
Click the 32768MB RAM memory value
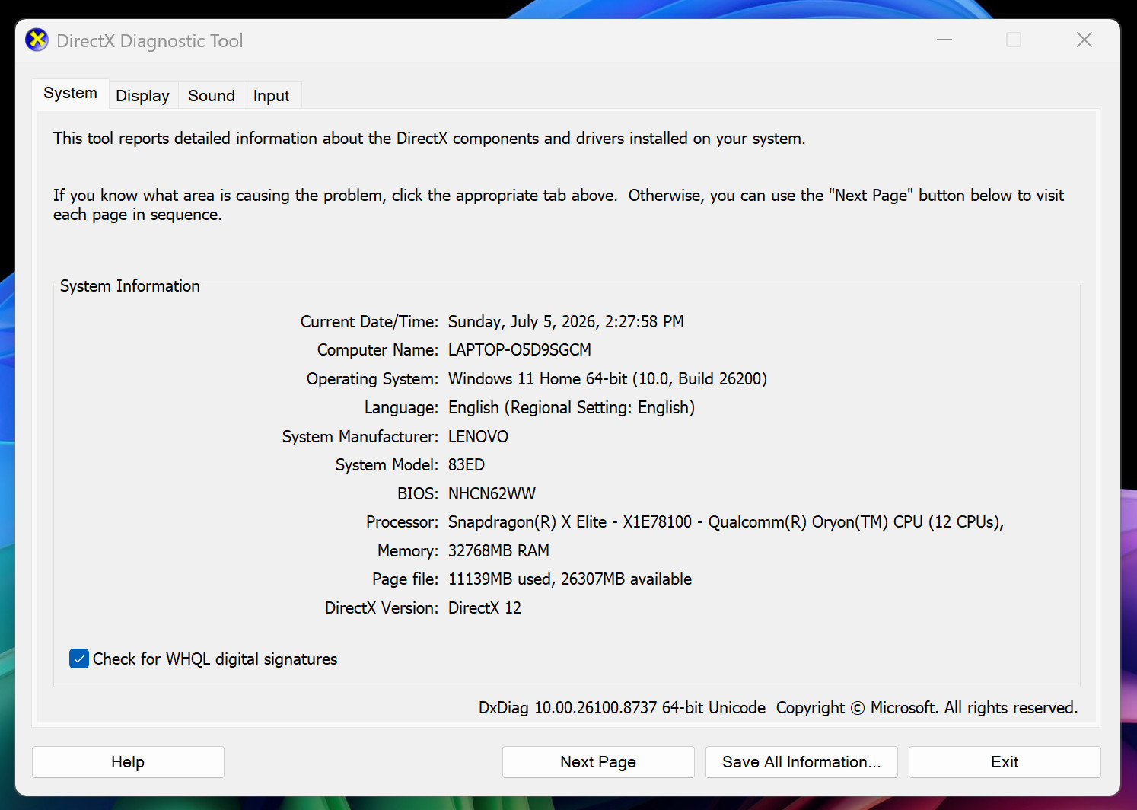point(498,551)
